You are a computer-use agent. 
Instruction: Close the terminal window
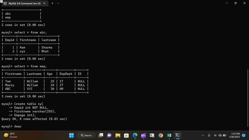click(x=244, y=3)
